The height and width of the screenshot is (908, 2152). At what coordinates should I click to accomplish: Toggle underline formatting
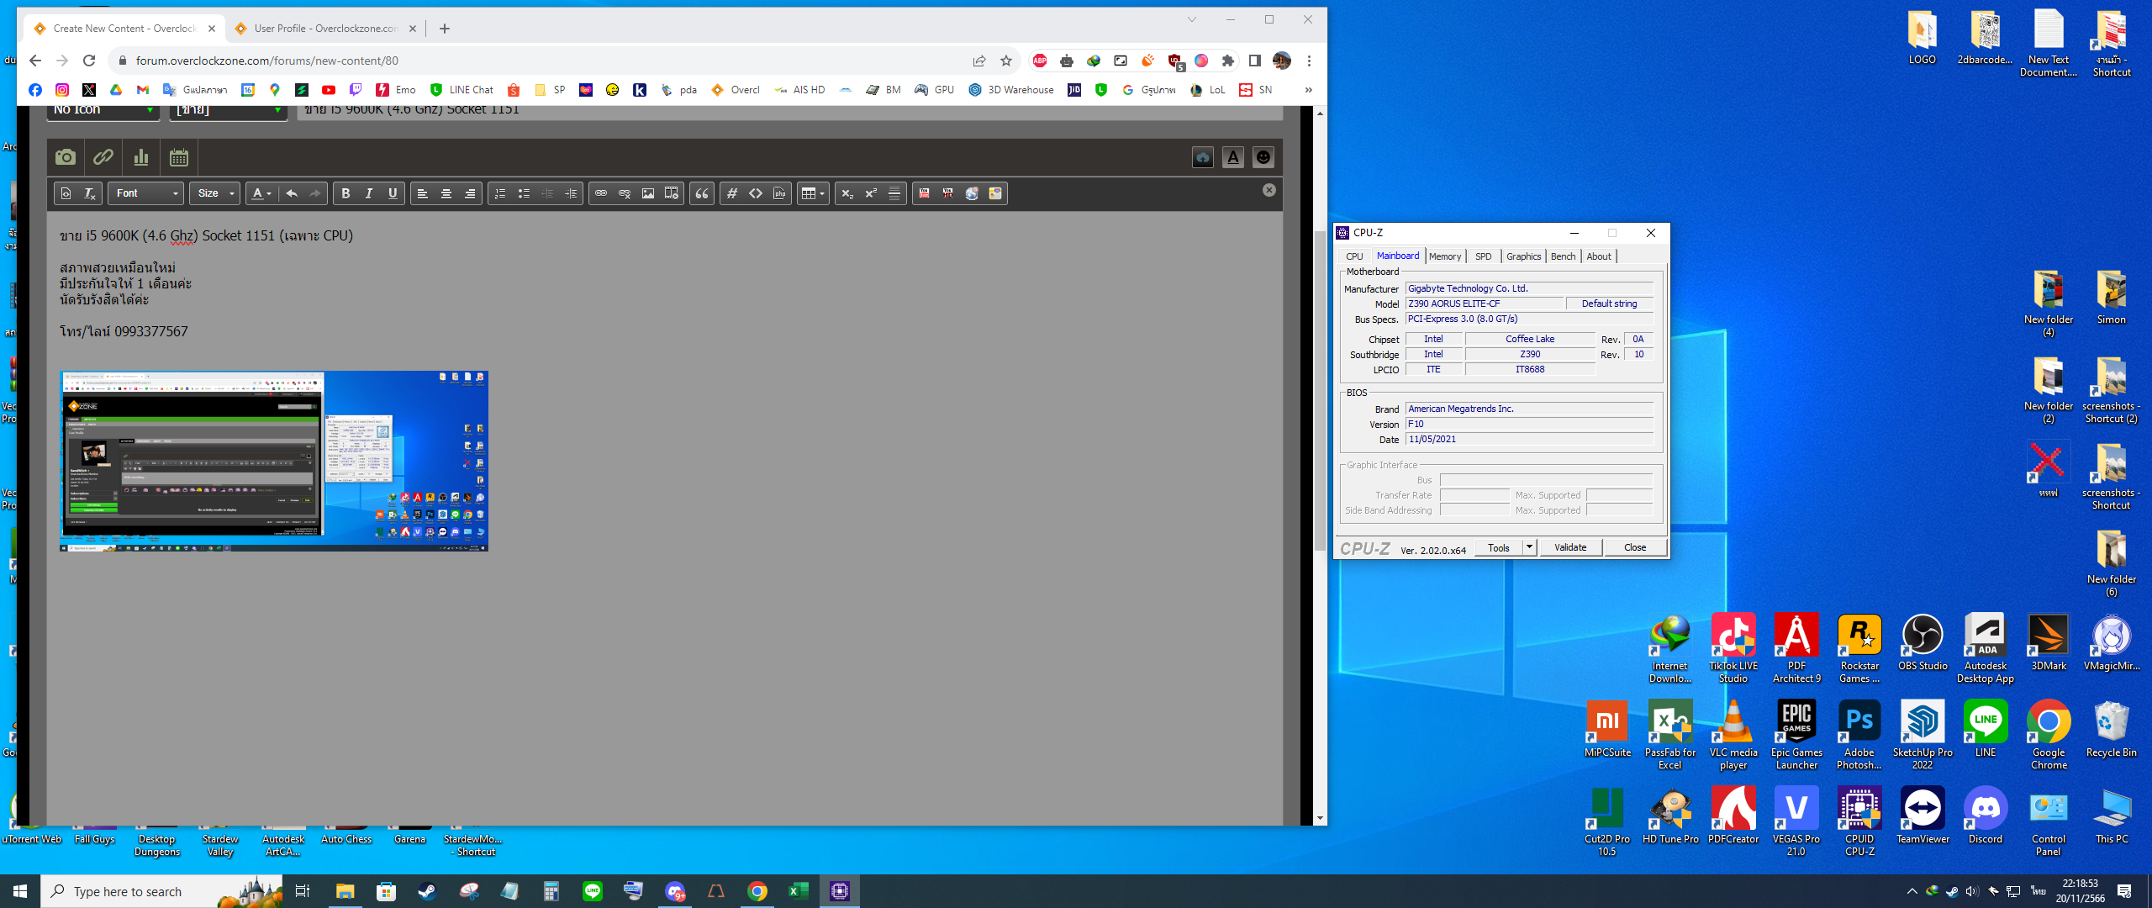(393, 193)
